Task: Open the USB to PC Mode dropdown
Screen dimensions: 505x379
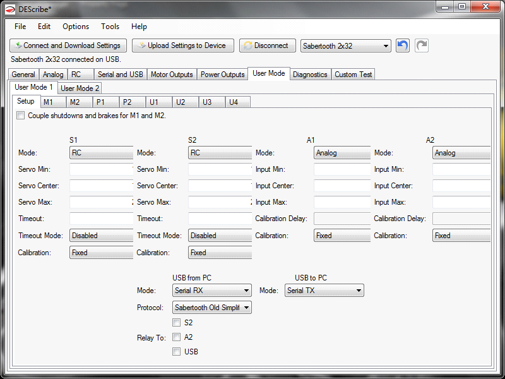Action: point(324,291)
